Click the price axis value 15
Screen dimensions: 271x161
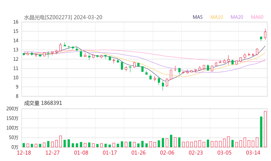(16, 31)
